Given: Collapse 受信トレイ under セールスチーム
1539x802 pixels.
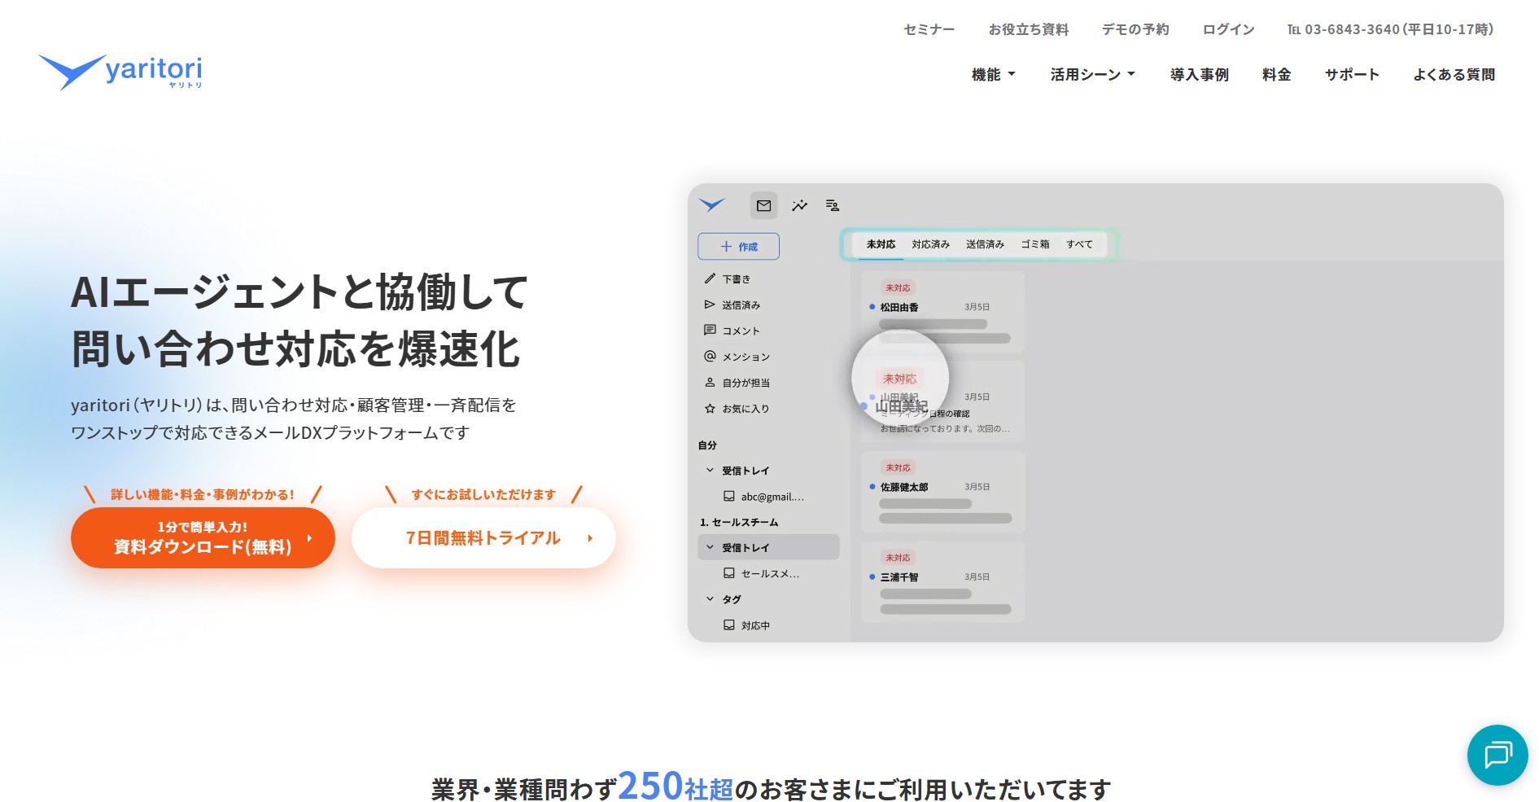Looking at the screenshot, I should click(710, 547).
